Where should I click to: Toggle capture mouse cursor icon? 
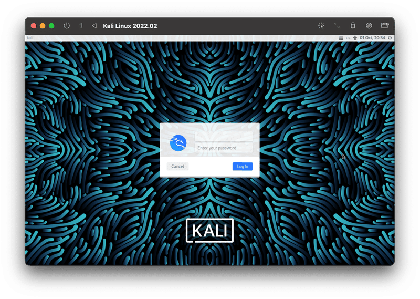coord(321,25)
